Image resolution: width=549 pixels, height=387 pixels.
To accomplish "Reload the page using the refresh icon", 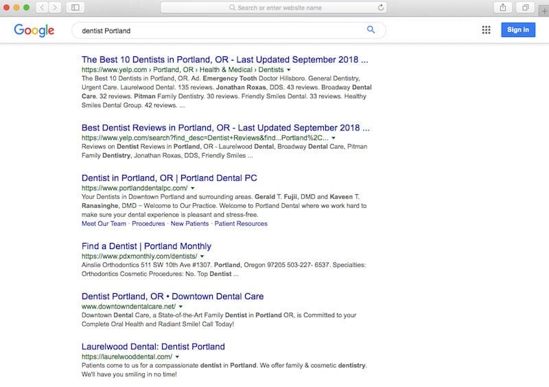I will (381, 8).
